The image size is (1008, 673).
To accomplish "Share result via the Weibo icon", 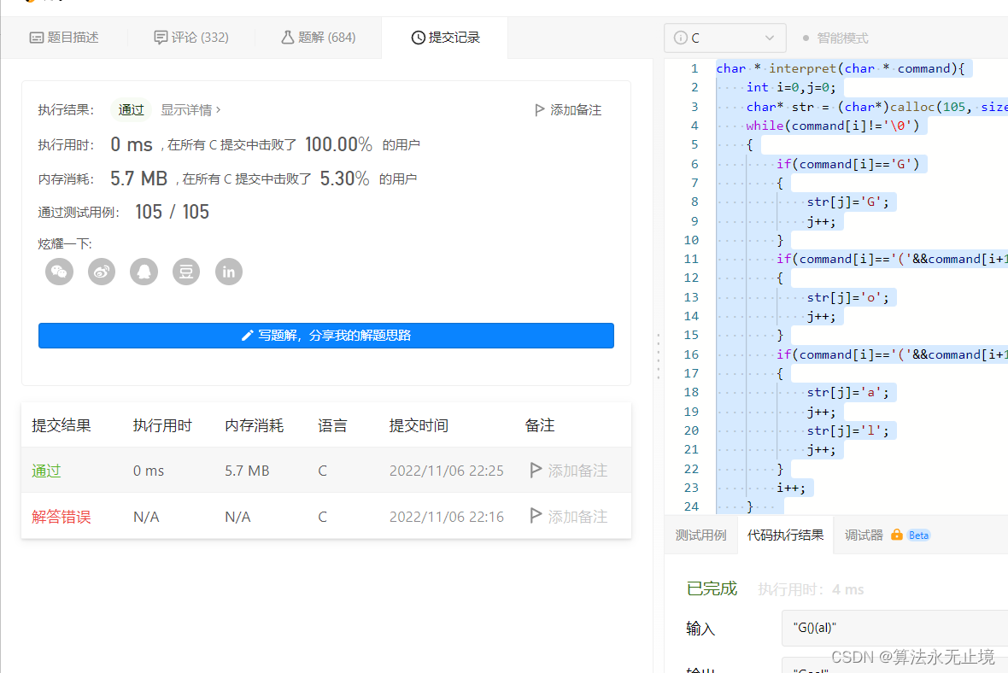I will click(101, 272).
